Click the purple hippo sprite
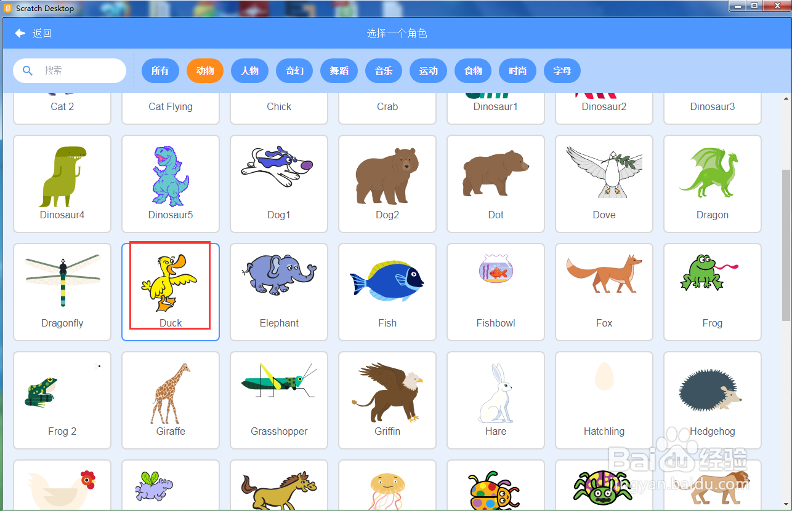The height and width of the screenshot is (511, 792). click(x=171, y=485)
